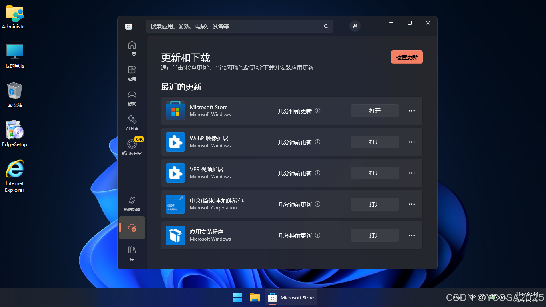The image size is (546, 307).
Task: Click the VP9 视频扩展 app icon
Action: click(x=175, y=173)
